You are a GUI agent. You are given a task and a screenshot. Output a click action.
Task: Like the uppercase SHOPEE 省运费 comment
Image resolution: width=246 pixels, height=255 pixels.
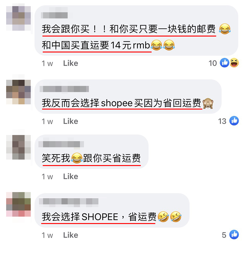coord(70,235)
